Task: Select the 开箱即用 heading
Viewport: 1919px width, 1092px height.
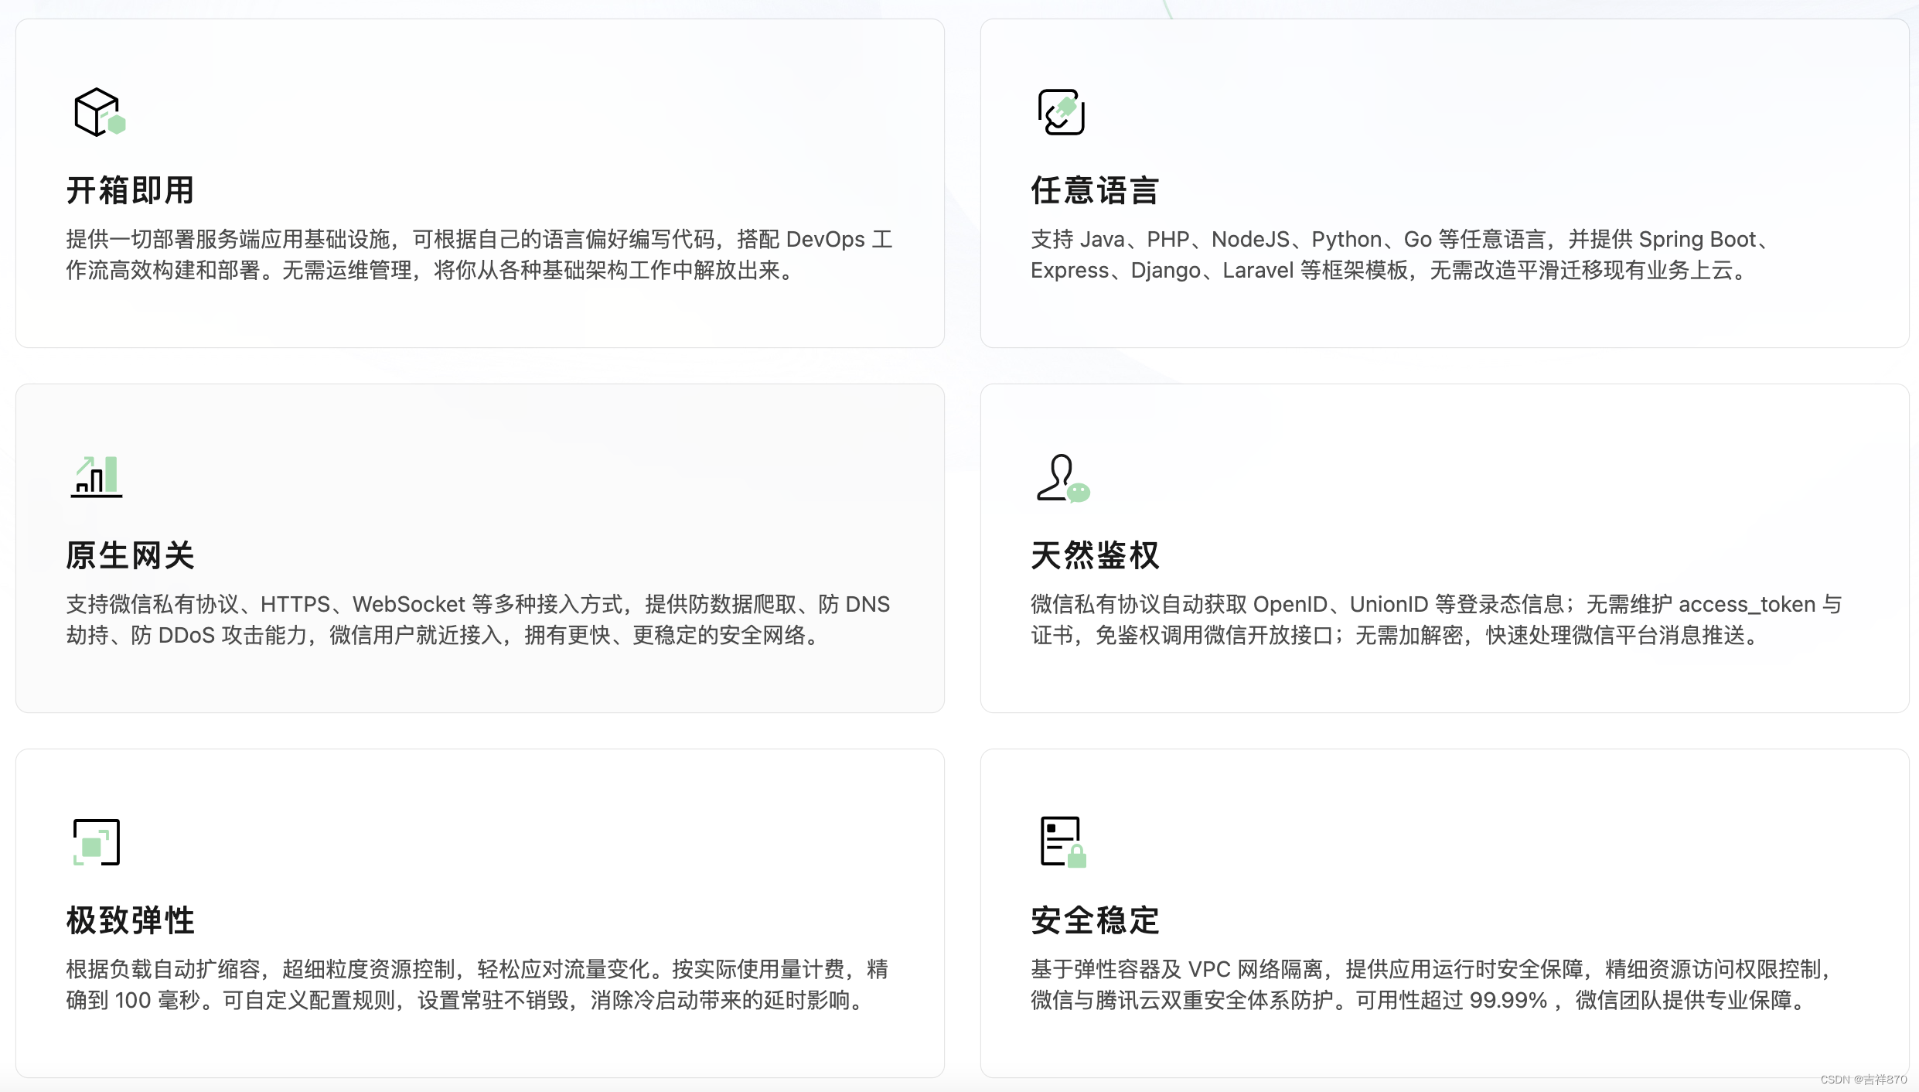Action: coord(130,190)
